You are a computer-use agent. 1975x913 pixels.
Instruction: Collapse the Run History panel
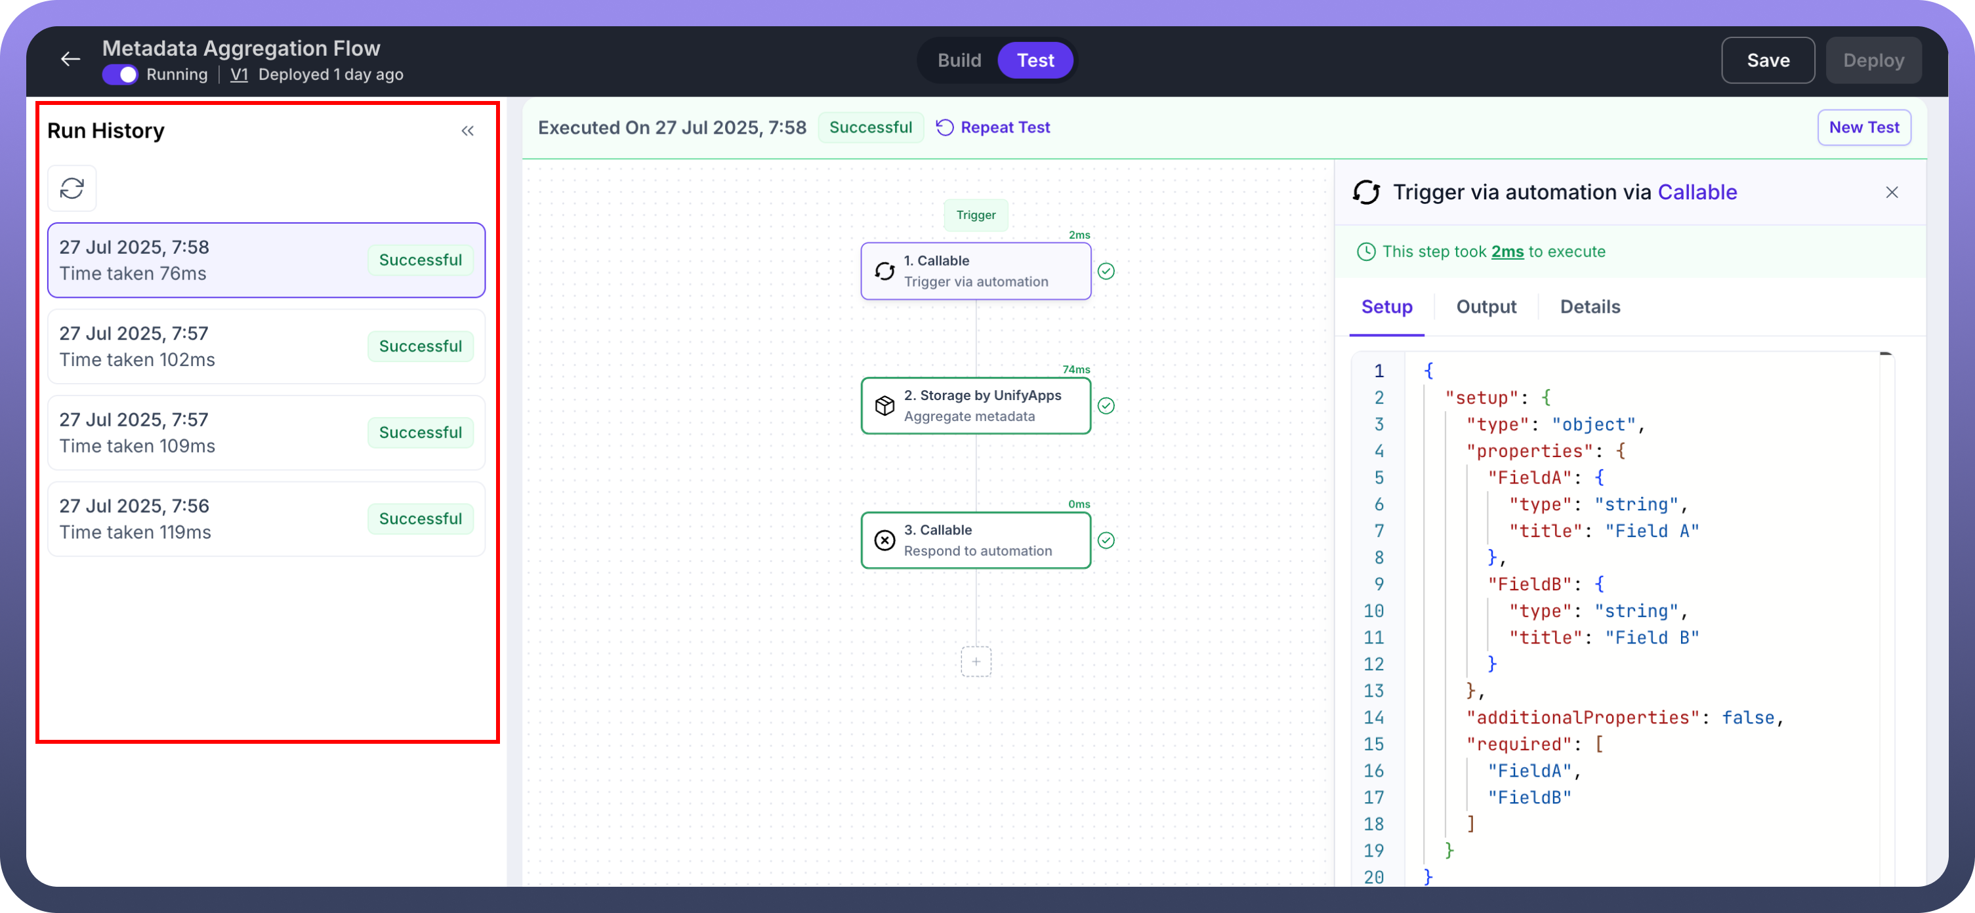468,131
